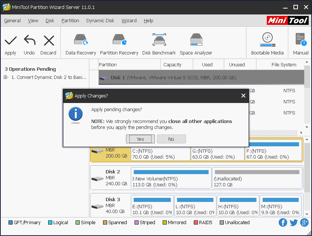Click the horizontal scroll right arrow

click(x=301, y=133)
